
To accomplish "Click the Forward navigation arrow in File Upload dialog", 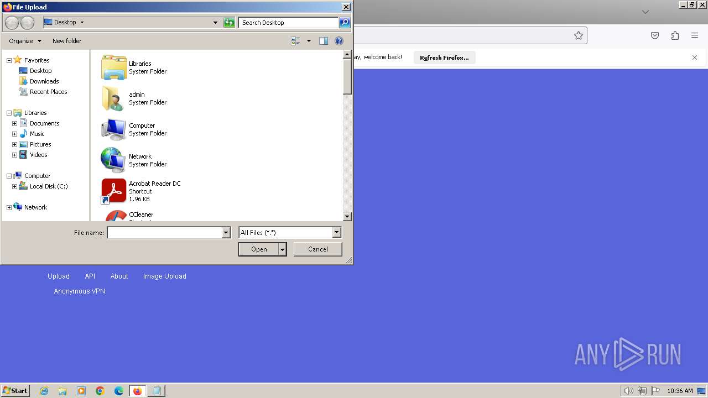I will coord(27,23).
